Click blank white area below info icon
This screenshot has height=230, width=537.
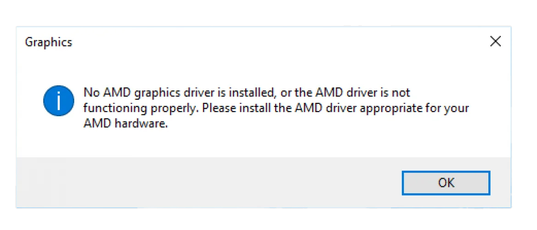tap(58, 138)
